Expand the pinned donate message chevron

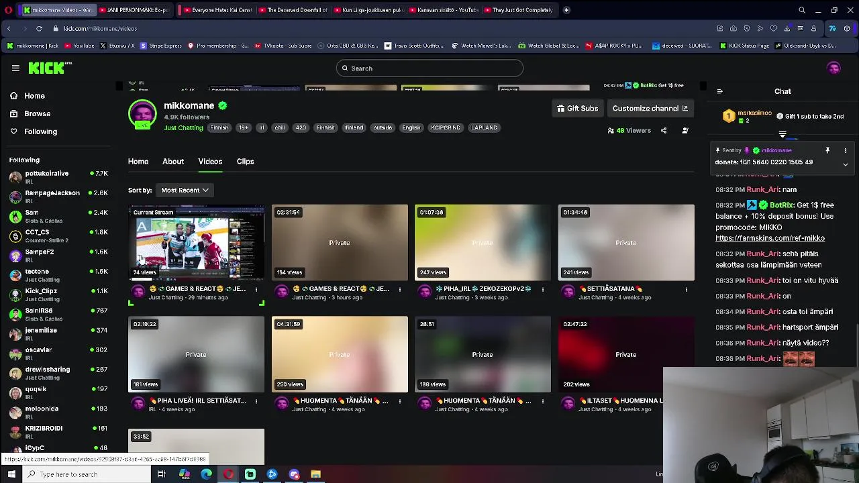coord(845,164)
